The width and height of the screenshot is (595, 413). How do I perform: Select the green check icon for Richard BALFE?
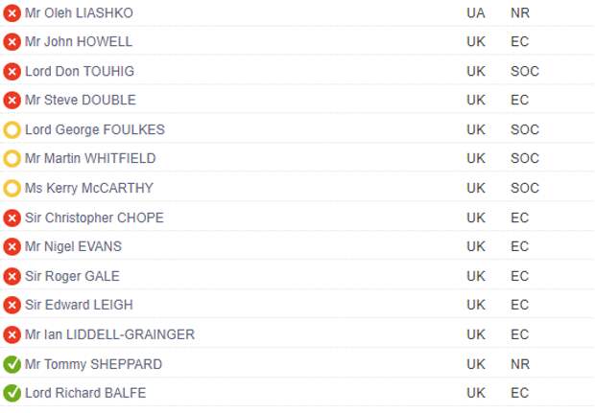(x=12, y=393)
